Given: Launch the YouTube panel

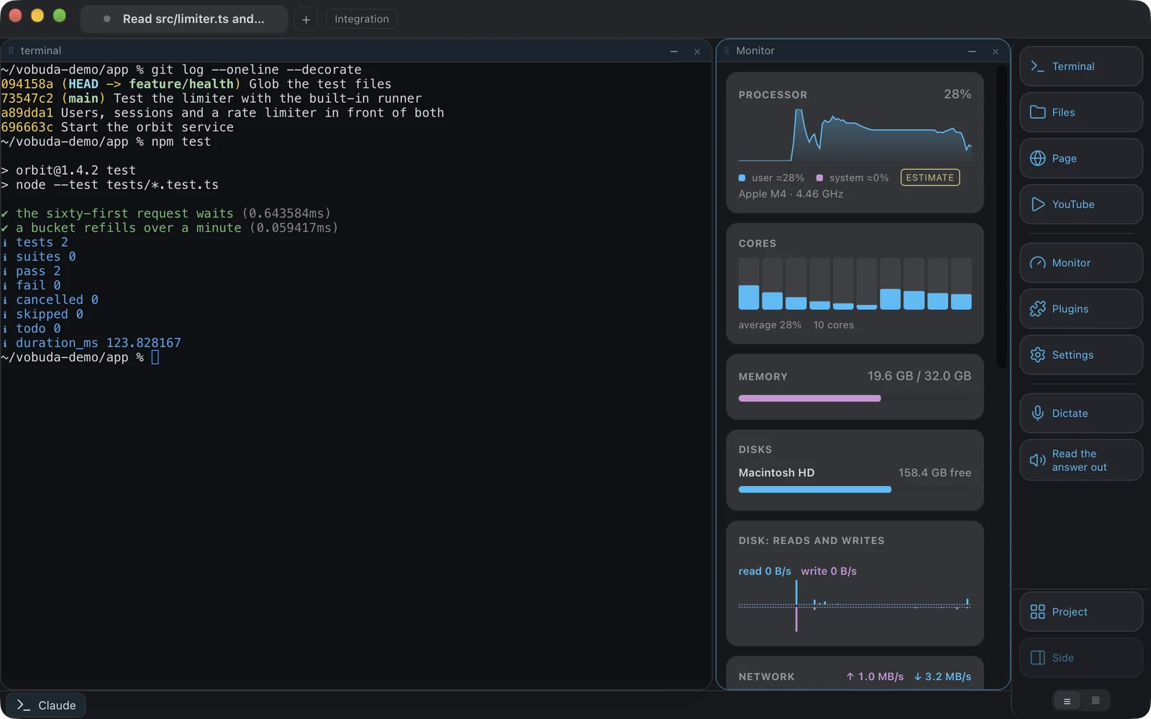Looking at the screenshot, I should [x=1081, y=204].
